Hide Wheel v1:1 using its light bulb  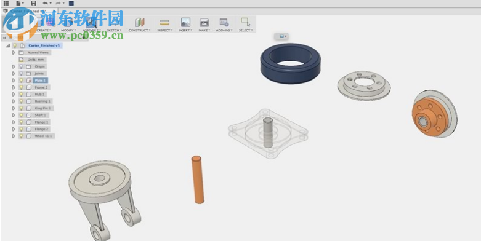[x=21, y=136]
